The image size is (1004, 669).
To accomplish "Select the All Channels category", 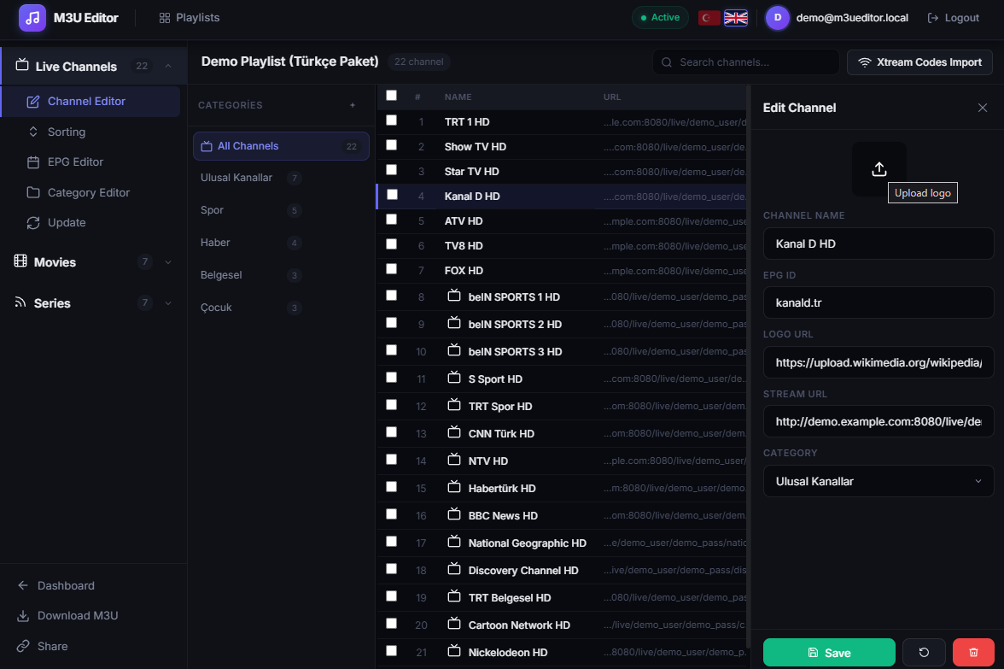I will click(x=281, y=146).
